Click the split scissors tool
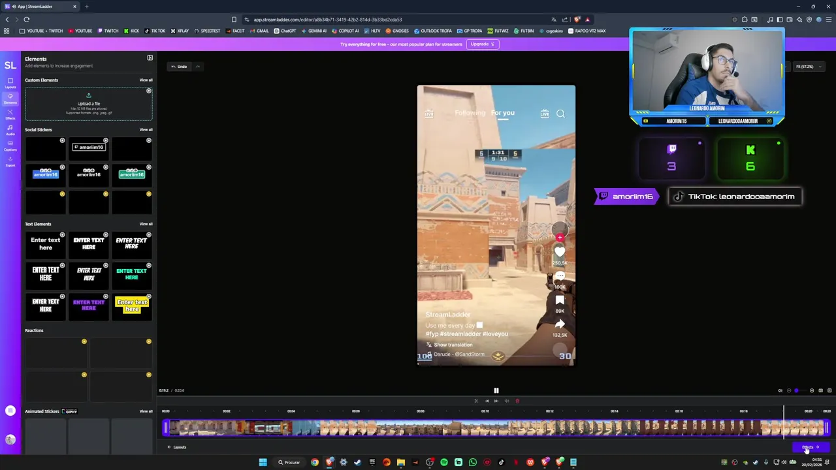The image size is (836, 470). click(476, 401)
